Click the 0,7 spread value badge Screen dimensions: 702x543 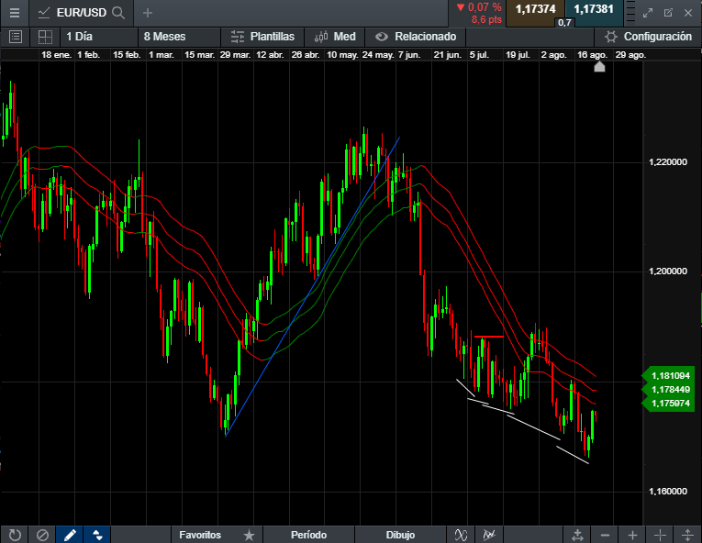(x=564, y=22)
